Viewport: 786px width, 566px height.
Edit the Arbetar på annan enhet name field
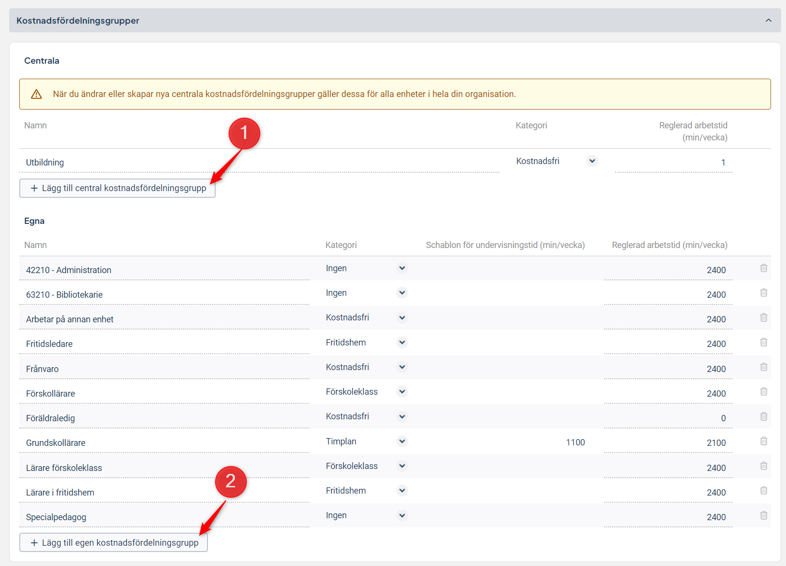(165, 319)
